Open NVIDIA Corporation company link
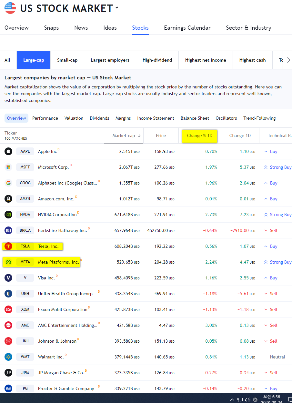The height and width of the screenshot is (403, 292). coord(57,215)
